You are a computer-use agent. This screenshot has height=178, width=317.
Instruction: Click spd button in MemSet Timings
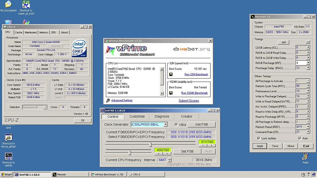tap(284, 42)
